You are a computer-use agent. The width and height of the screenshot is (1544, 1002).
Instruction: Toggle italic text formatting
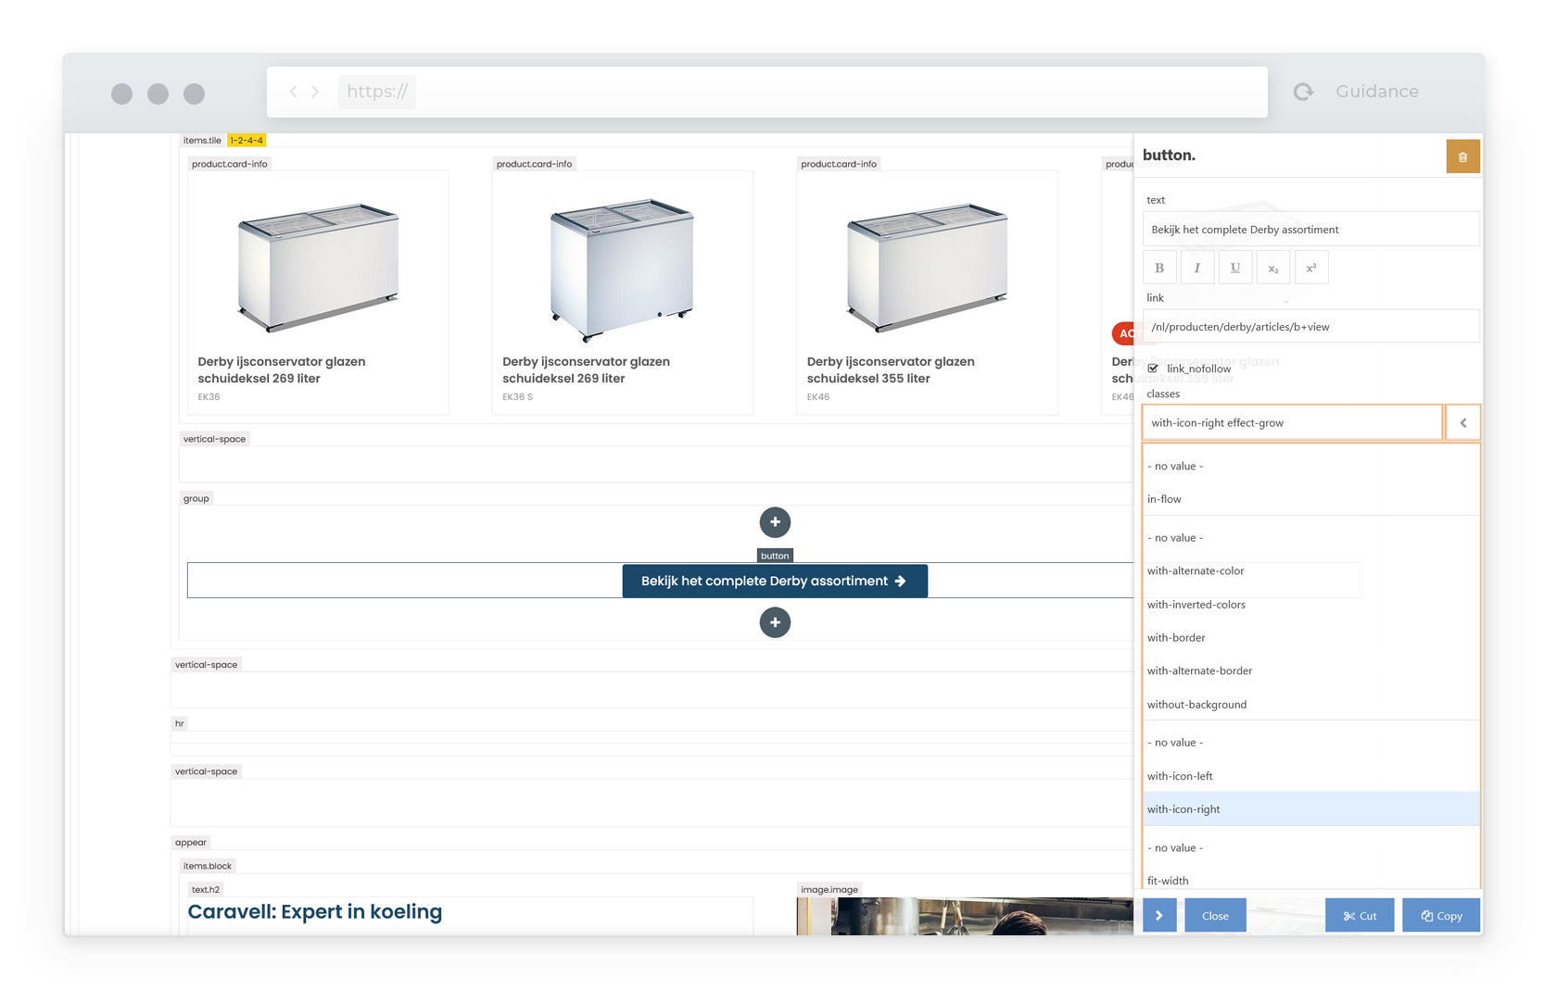point(1197,268)
